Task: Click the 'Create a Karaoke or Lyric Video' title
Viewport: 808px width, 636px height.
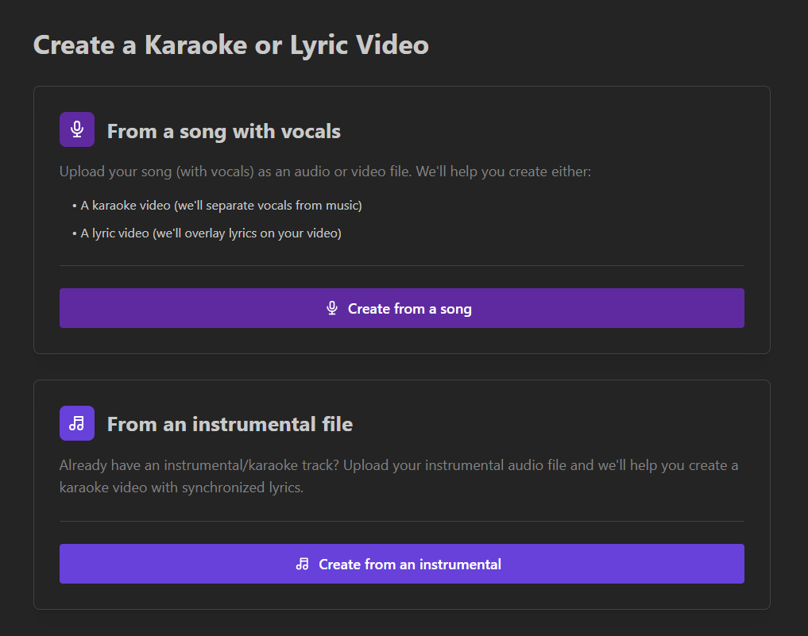Action: pos(230,44)
